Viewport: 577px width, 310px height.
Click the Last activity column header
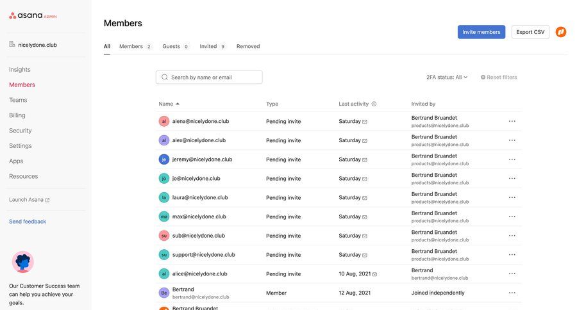click(353, 104)
